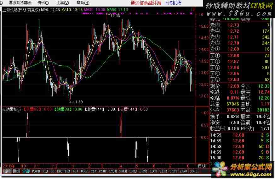Viewport: 275px width, 179px height.
Task: Switch to the ZLMM indicator tab
Action: pos(183,171)
